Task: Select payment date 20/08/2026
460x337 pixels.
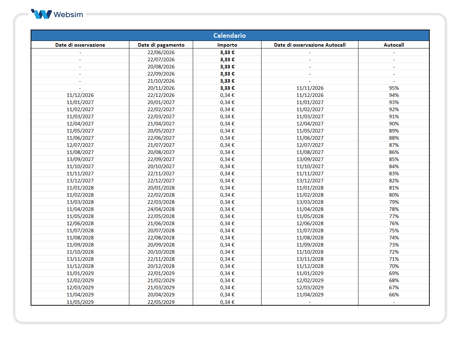Action: click(161, 67)
